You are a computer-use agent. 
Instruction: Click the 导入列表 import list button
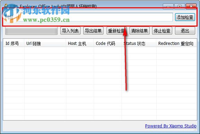point(70,31)
